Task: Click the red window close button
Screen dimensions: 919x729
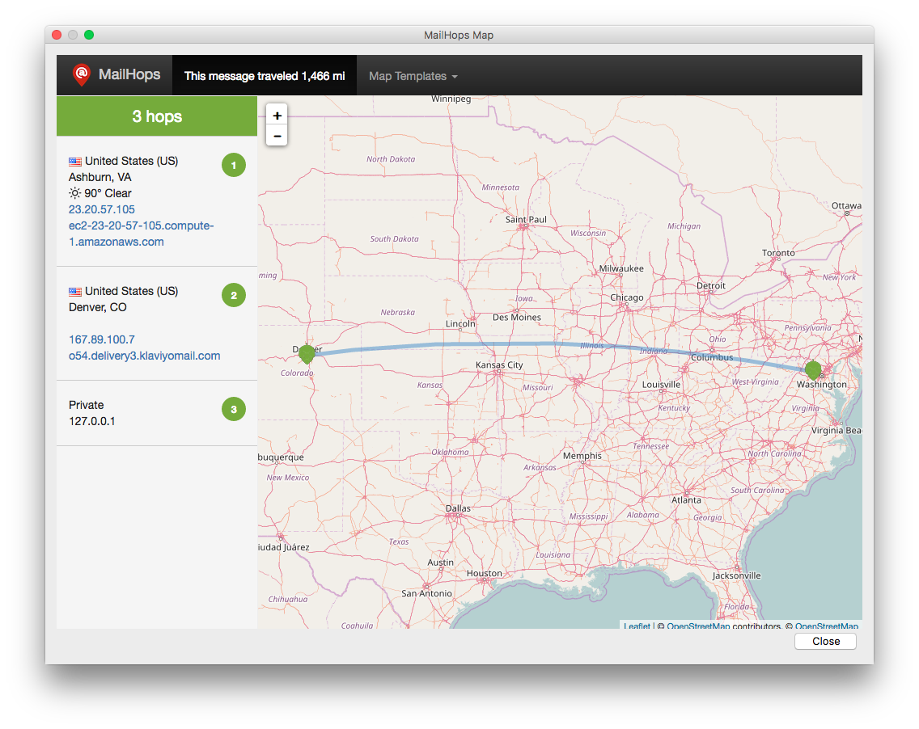Action: [57, 35]
